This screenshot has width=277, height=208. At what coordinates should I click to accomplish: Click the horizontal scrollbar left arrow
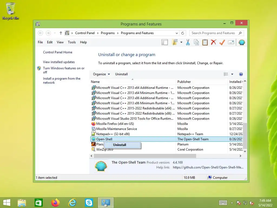[x=91, y=156]
